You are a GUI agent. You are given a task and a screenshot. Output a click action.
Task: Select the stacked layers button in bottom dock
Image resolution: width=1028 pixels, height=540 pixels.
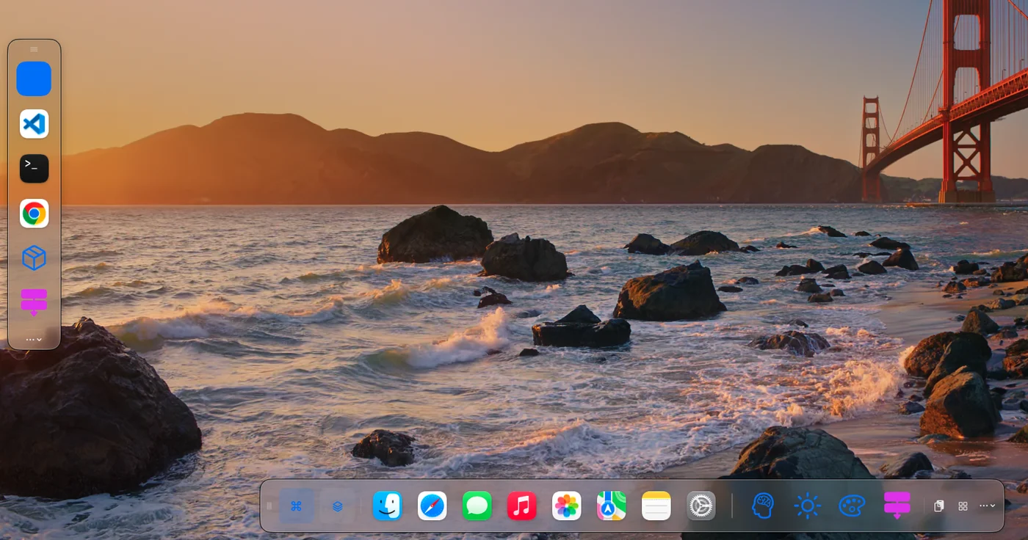[x=338, y=506]
